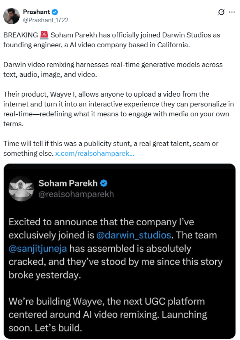
Task: Open Prashant's profile picture
Action: click(x=12, y=16)
